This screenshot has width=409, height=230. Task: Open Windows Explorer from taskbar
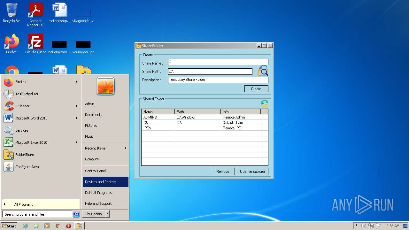(36, 226)
